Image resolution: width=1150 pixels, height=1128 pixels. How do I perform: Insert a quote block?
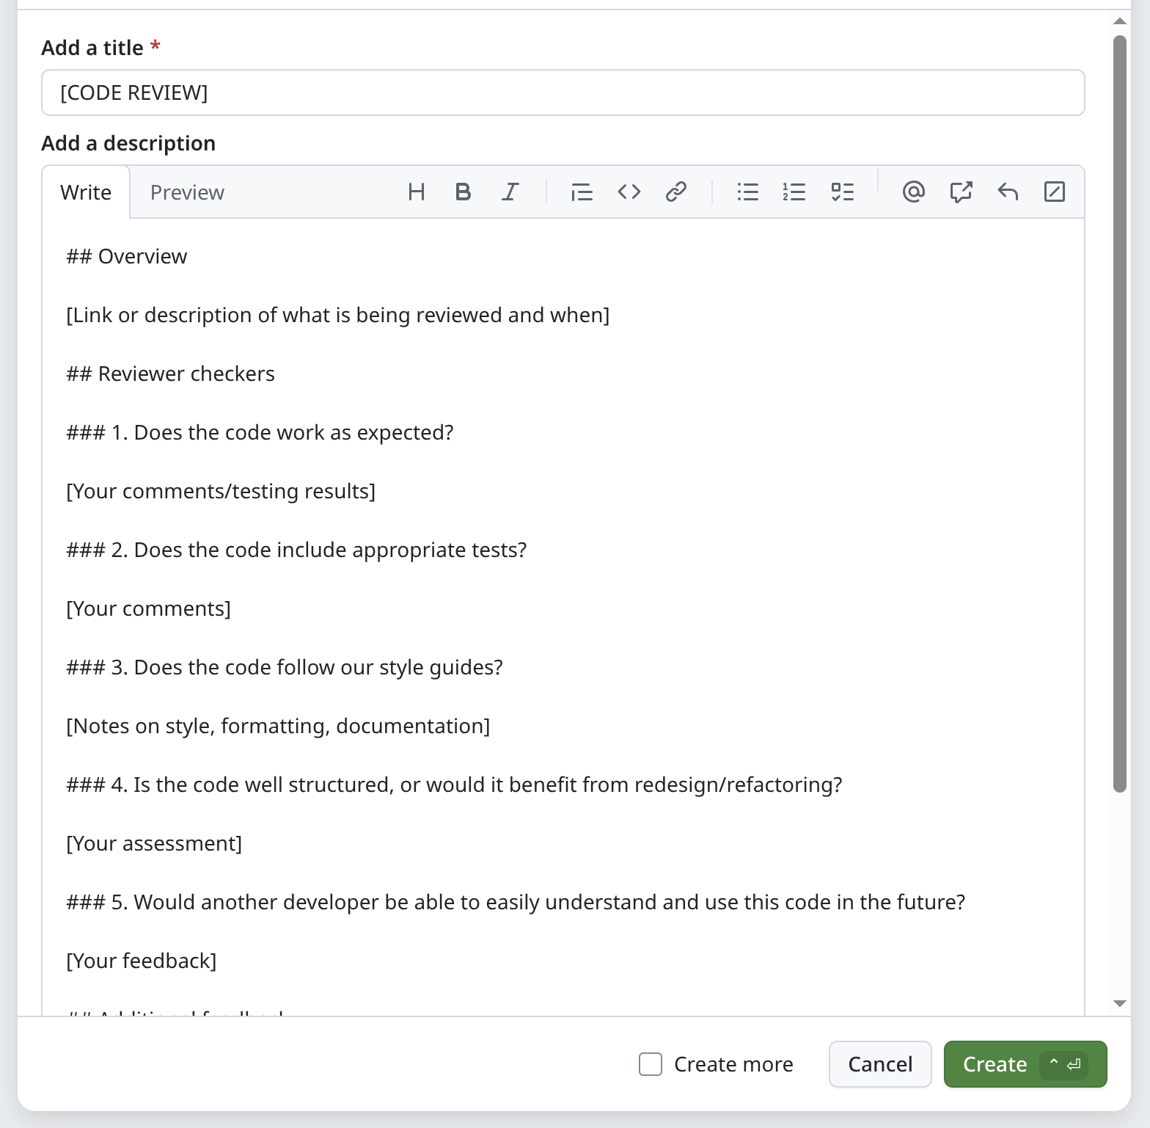tap(582, 192)
